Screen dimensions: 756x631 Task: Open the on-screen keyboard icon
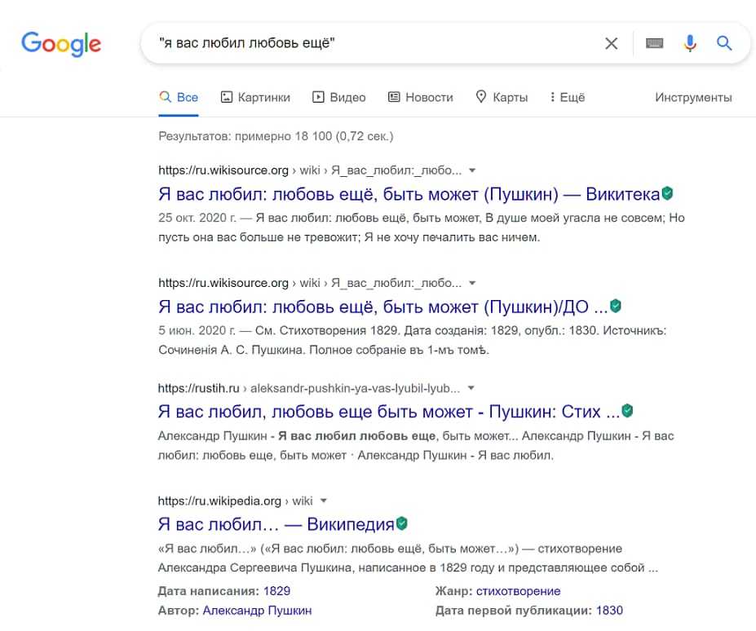click(x=654, y=43)
